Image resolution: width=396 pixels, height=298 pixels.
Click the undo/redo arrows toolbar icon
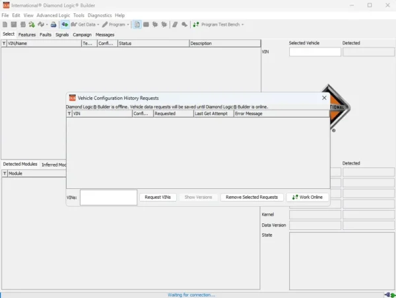point(41,24)
